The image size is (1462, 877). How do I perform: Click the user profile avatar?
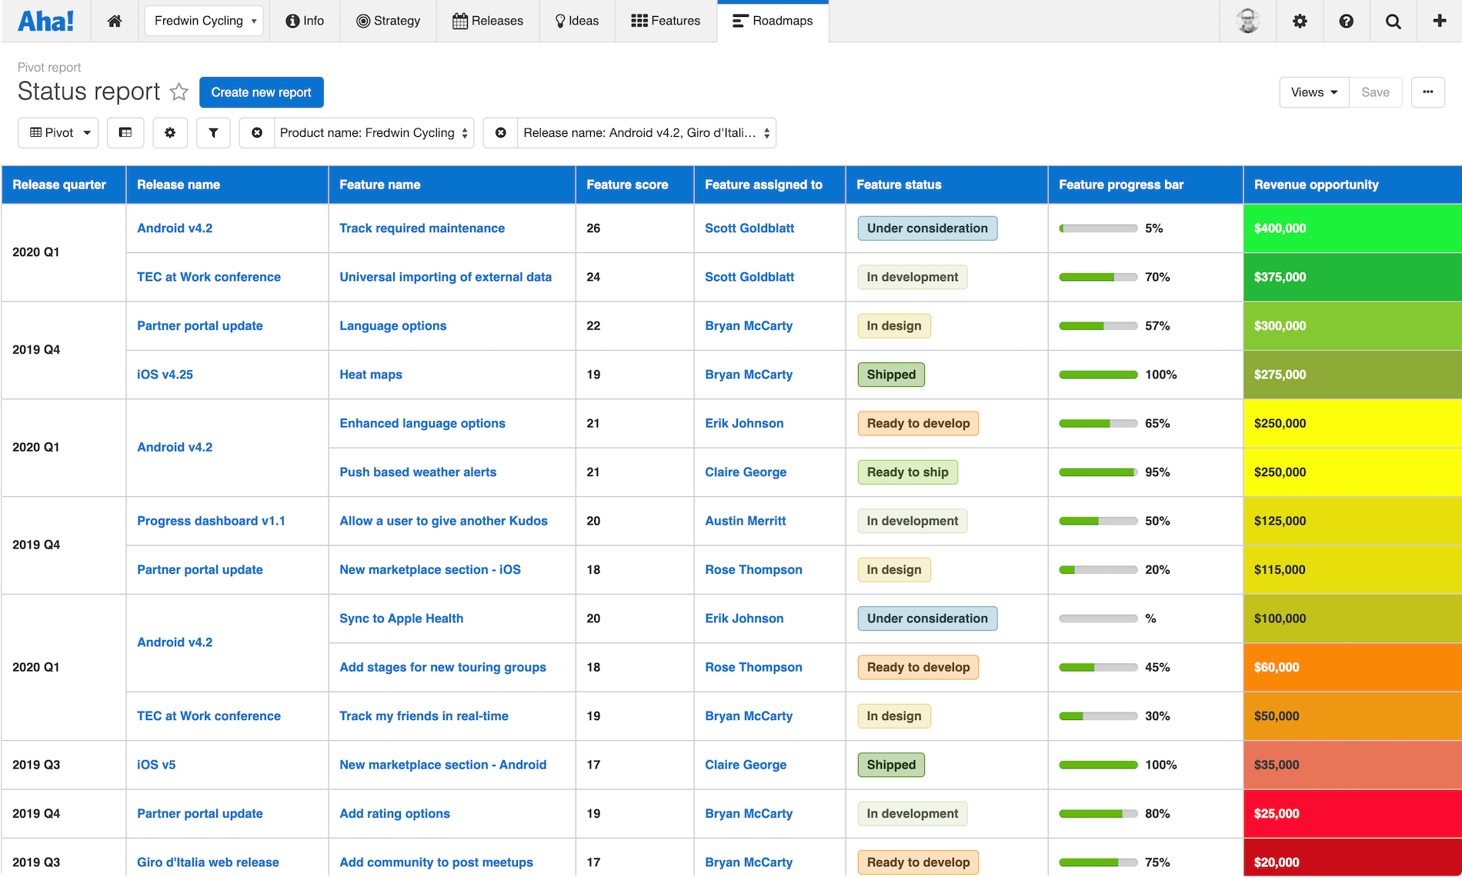point(1247,21)
